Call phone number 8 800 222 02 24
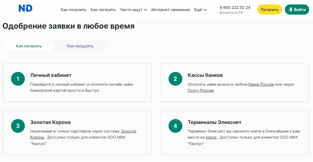The image size is (313, 162). point(235,7)
